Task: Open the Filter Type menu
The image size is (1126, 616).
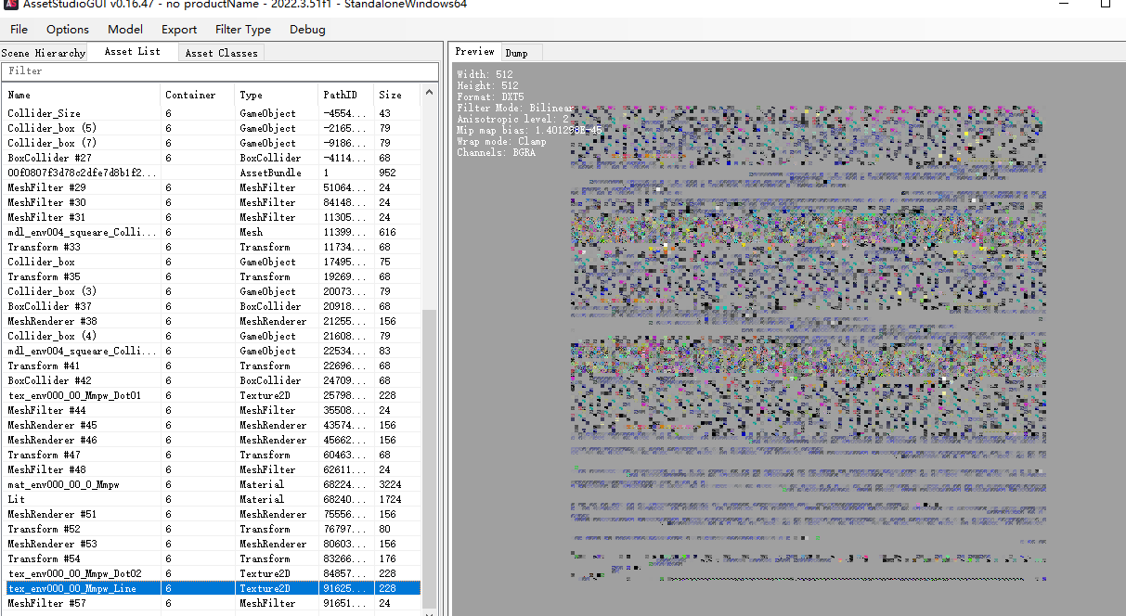Action: click(243, 30)
